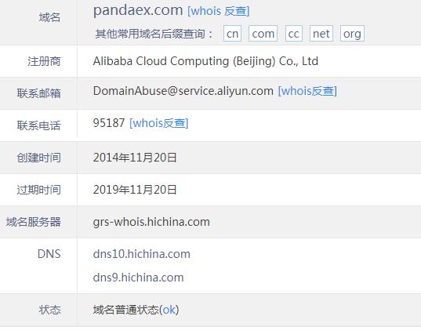Open whois反查 link next to the email address

307,91
